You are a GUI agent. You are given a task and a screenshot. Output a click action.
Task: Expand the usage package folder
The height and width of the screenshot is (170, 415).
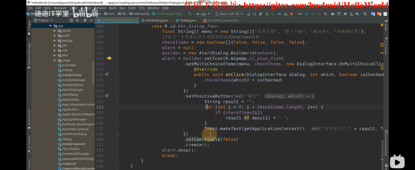click(x=55, y=60)
